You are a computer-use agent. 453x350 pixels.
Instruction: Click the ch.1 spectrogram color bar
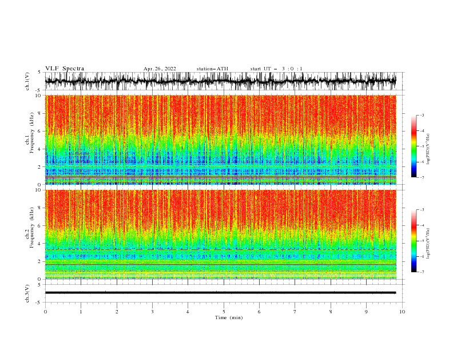pos(414,146)
